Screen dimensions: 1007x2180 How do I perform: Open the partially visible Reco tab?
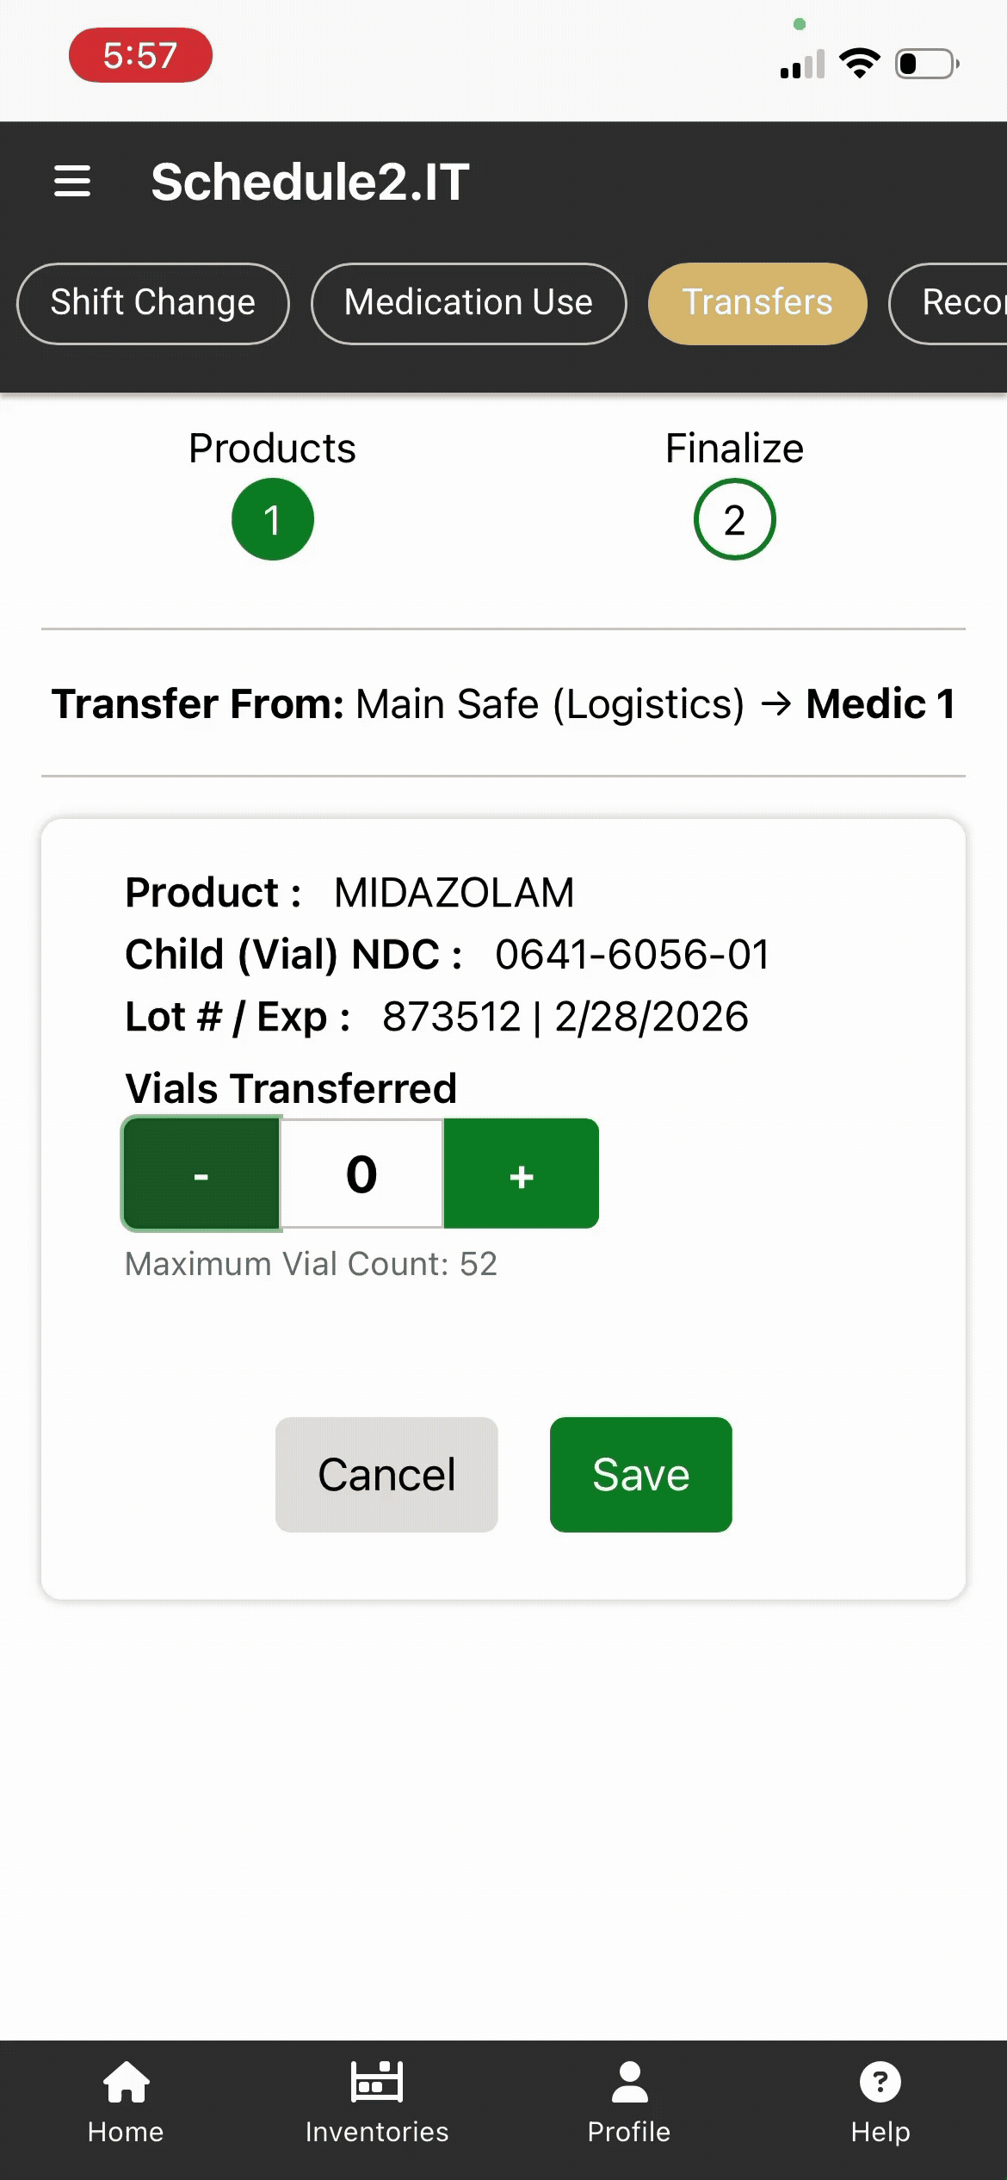pyautogui.click(x=955, y=303)
